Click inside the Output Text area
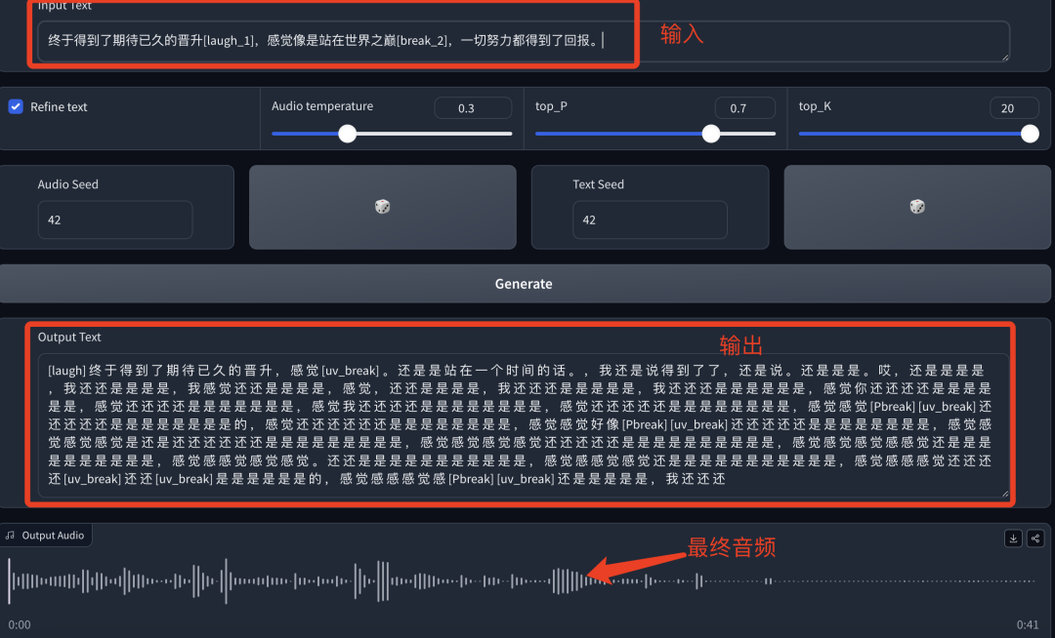This screenshot has height=638, width=1055. (524, 425)
